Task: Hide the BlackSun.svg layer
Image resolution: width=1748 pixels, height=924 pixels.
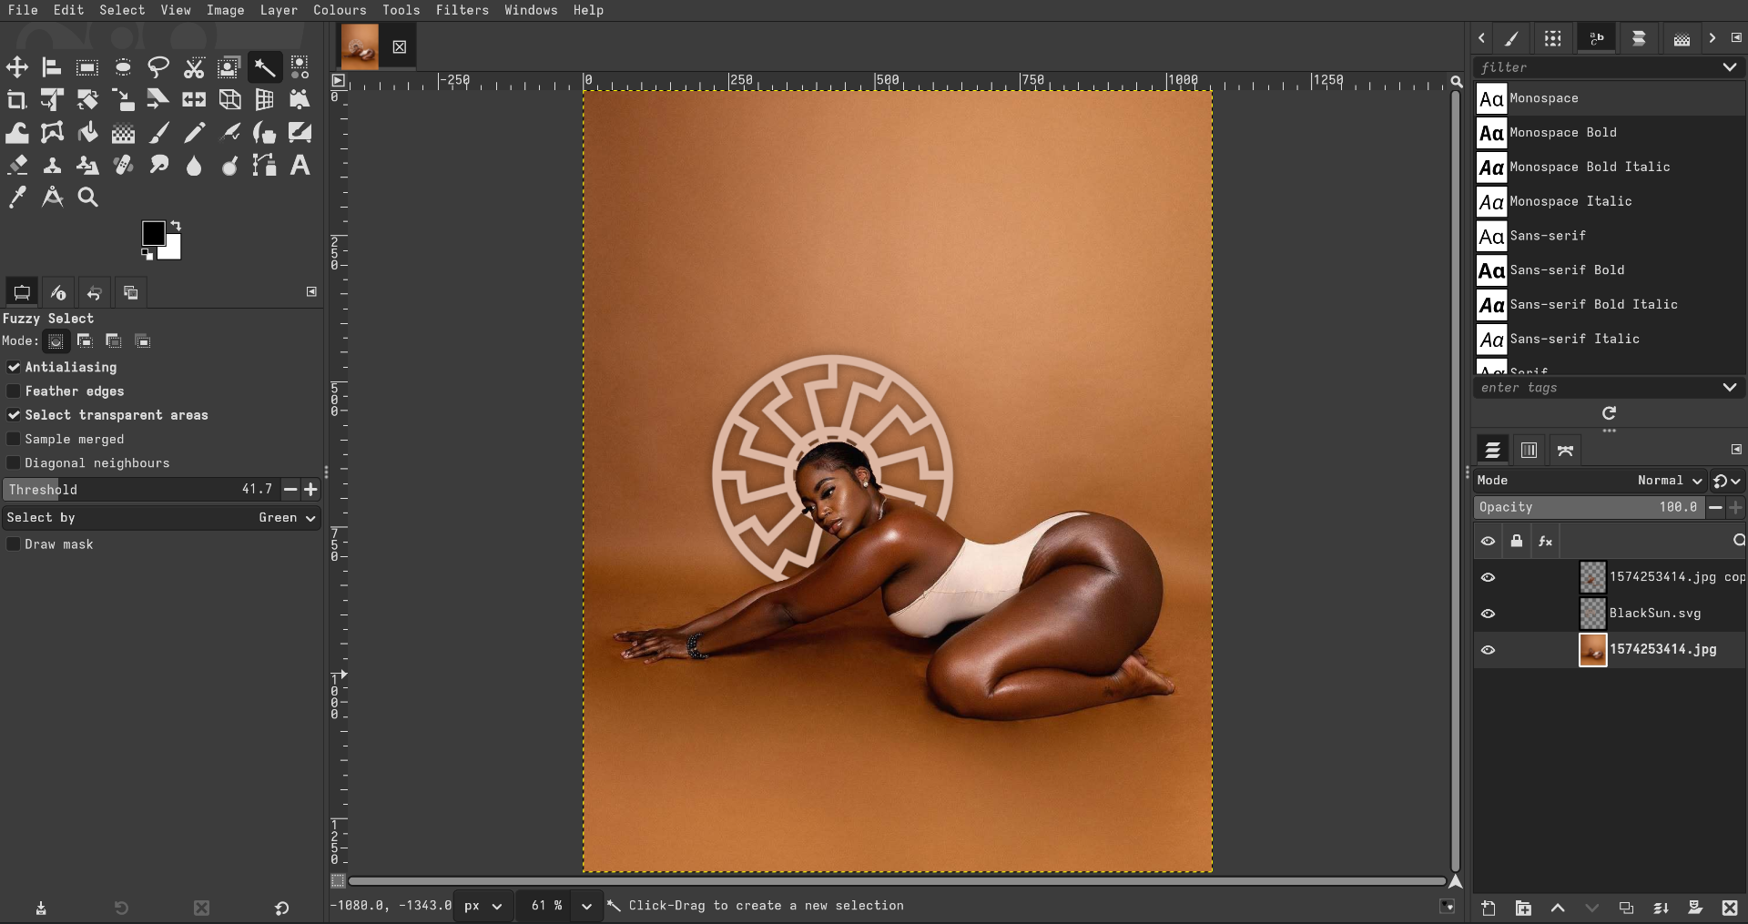Action: click(1489, 614)
